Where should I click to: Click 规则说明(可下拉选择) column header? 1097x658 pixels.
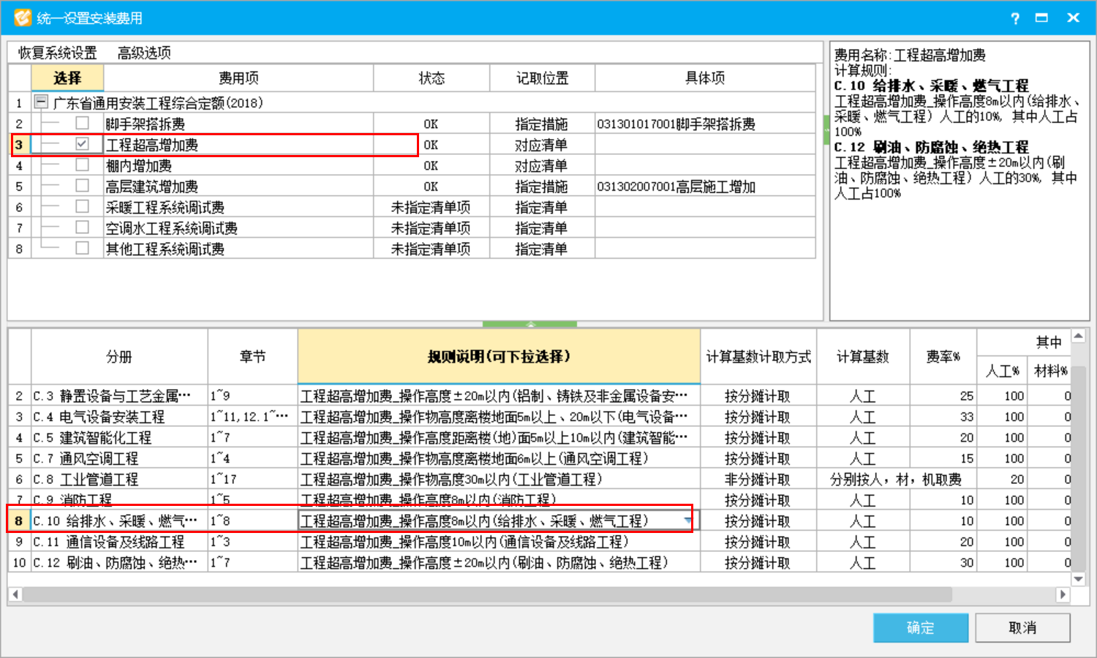pyautogui.click(x=499, y=356)
